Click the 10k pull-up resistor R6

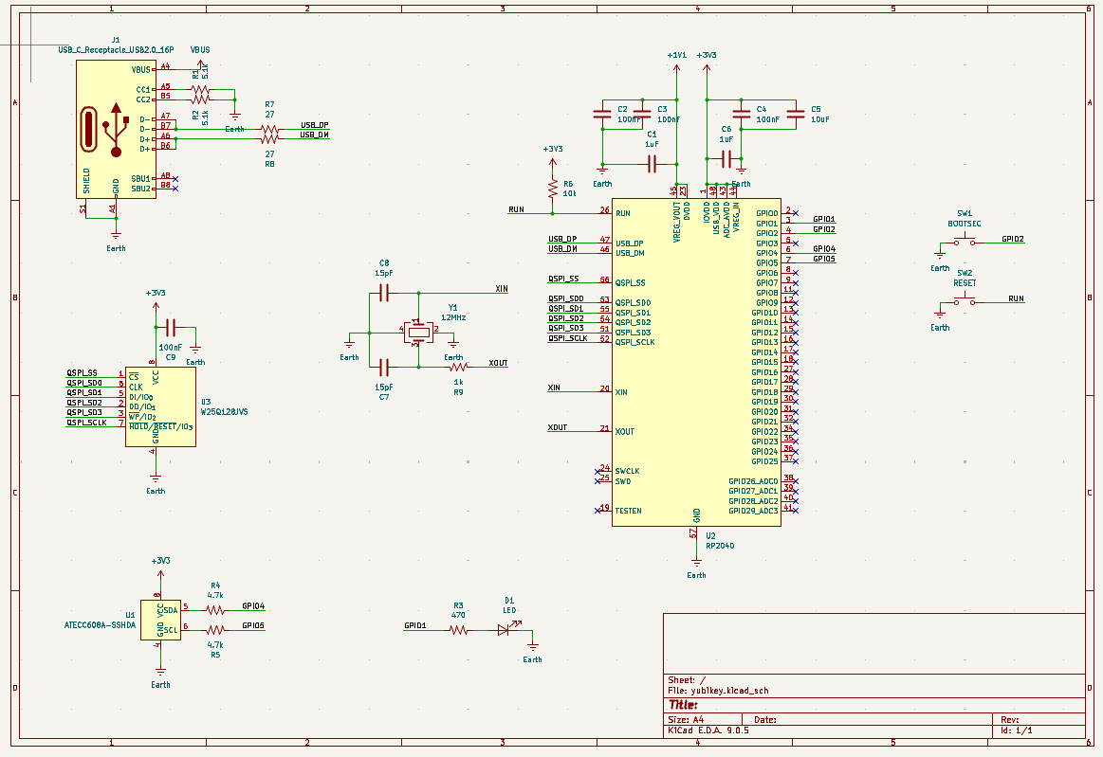point(553,189)
